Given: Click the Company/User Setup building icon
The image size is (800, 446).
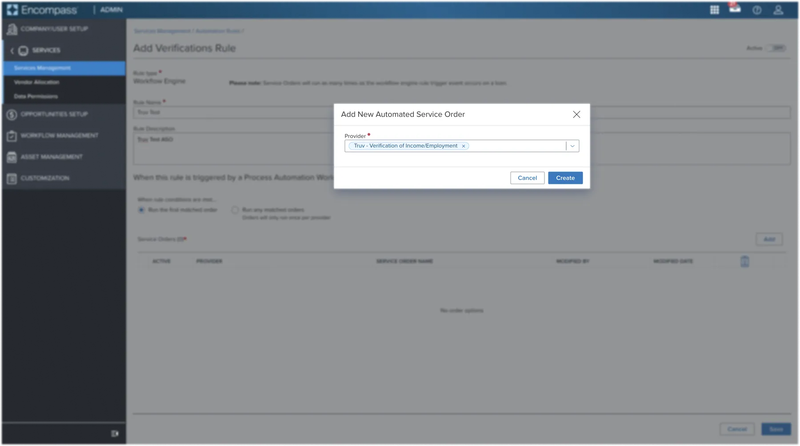Looking at the screenshot, I should click(x=12, y=29).
